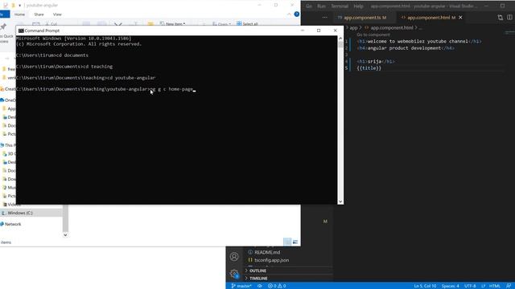Click Quick Access Toolbar dropdown arrow

coord(19,6)
